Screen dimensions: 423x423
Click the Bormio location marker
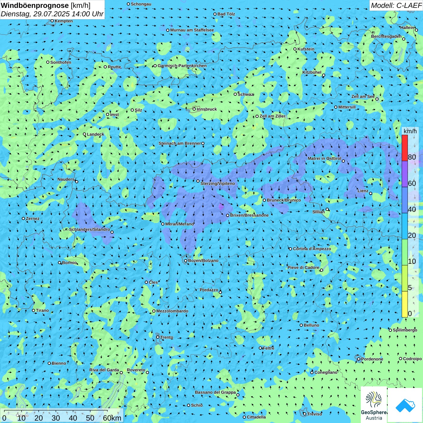(60, 263)
